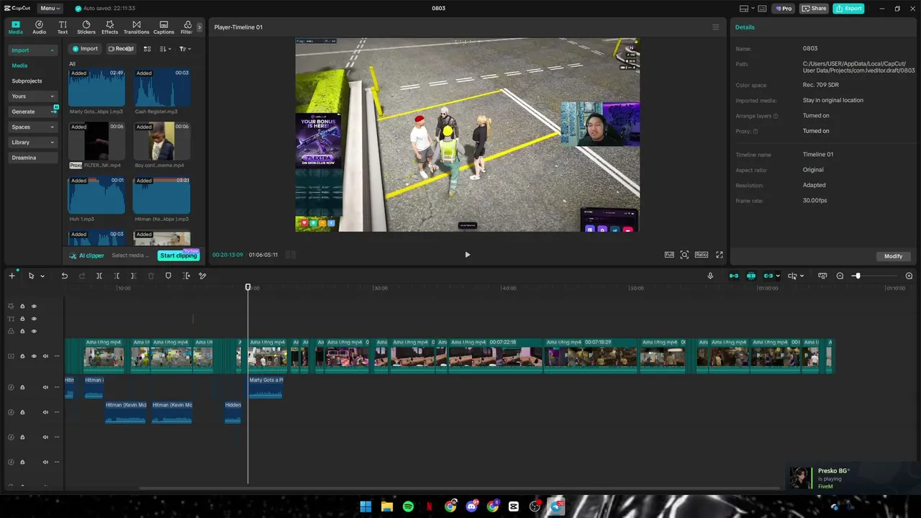Image resolution: width=921 pixels, height=518 pixels.
Task: Open the Spotify app on the taskbar
Action: point(408,506)
